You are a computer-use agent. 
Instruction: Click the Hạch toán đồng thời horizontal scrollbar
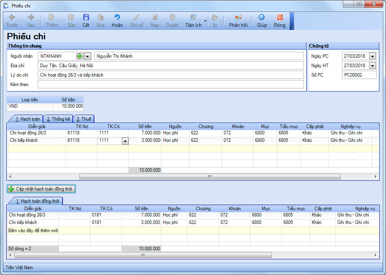143,255
